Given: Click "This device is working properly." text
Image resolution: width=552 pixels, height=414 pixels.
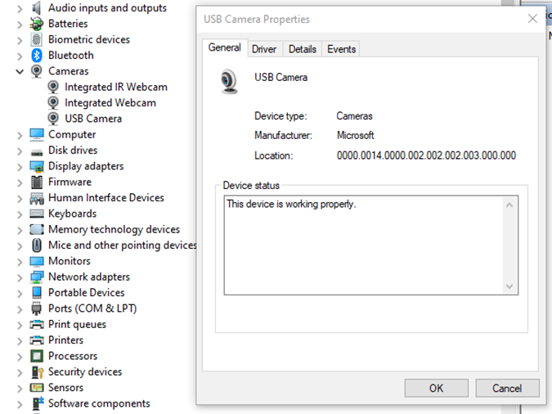Looking at the screenshot, I should (x=291, y=204).
